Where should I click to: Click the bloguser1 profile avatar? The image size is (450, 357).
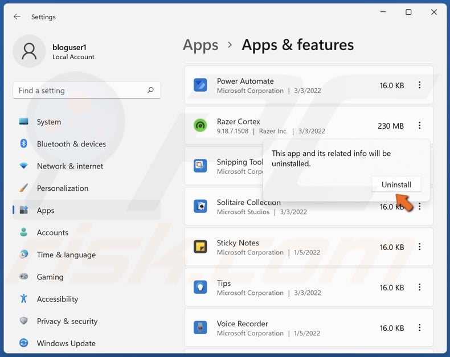pyautogui.click(x=29, y=51)
